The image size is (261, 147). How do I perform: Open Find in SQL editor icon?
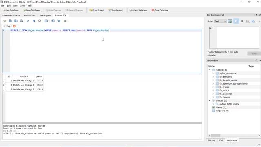tap(53, 21)
